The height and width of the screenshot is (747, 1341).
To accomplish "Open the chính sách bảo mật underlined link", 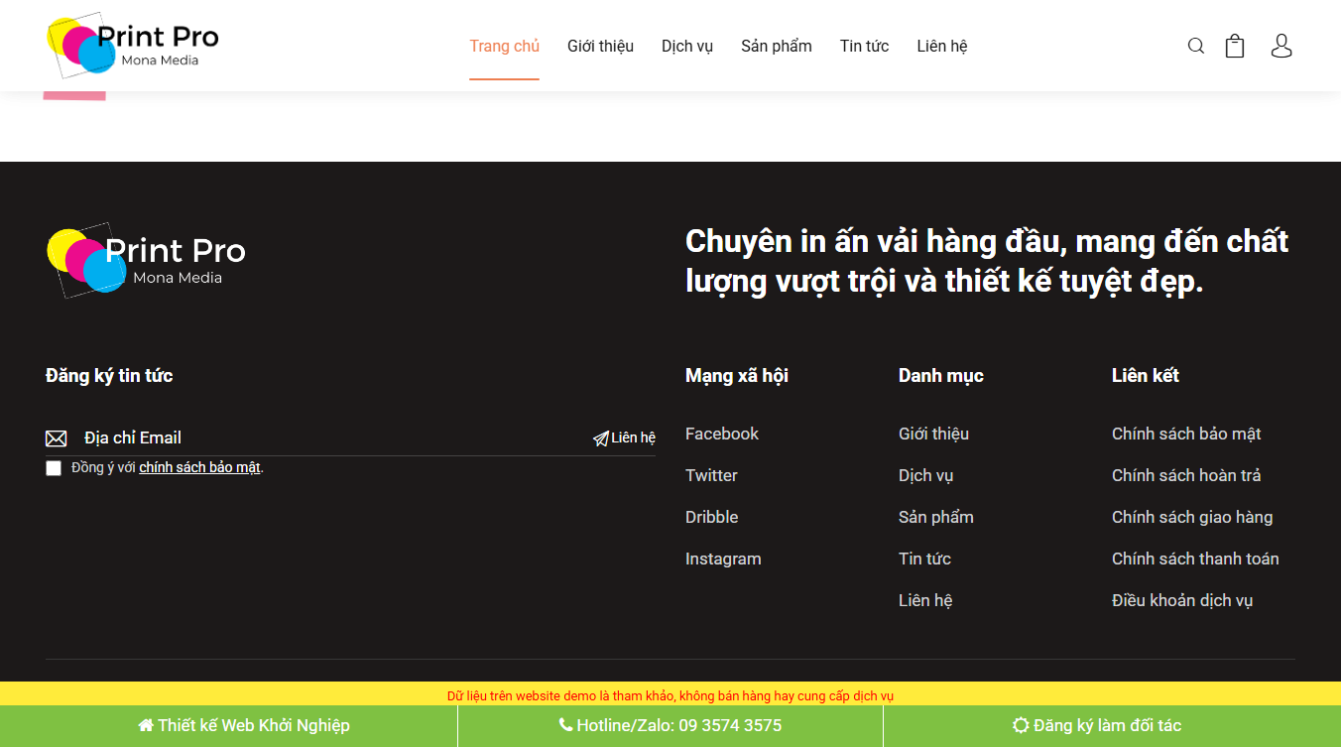I will pos(199,467).
